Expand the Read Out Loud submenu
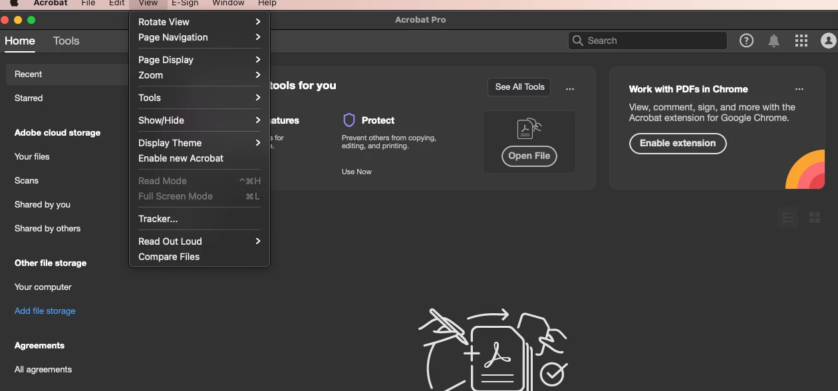Viewport: 838px width, 391px height. [199, 241]
